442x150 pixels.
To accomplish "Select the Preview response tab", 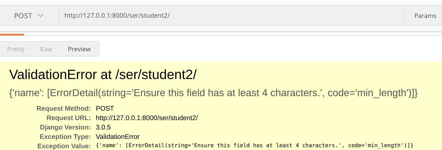I will pos(79,49).
